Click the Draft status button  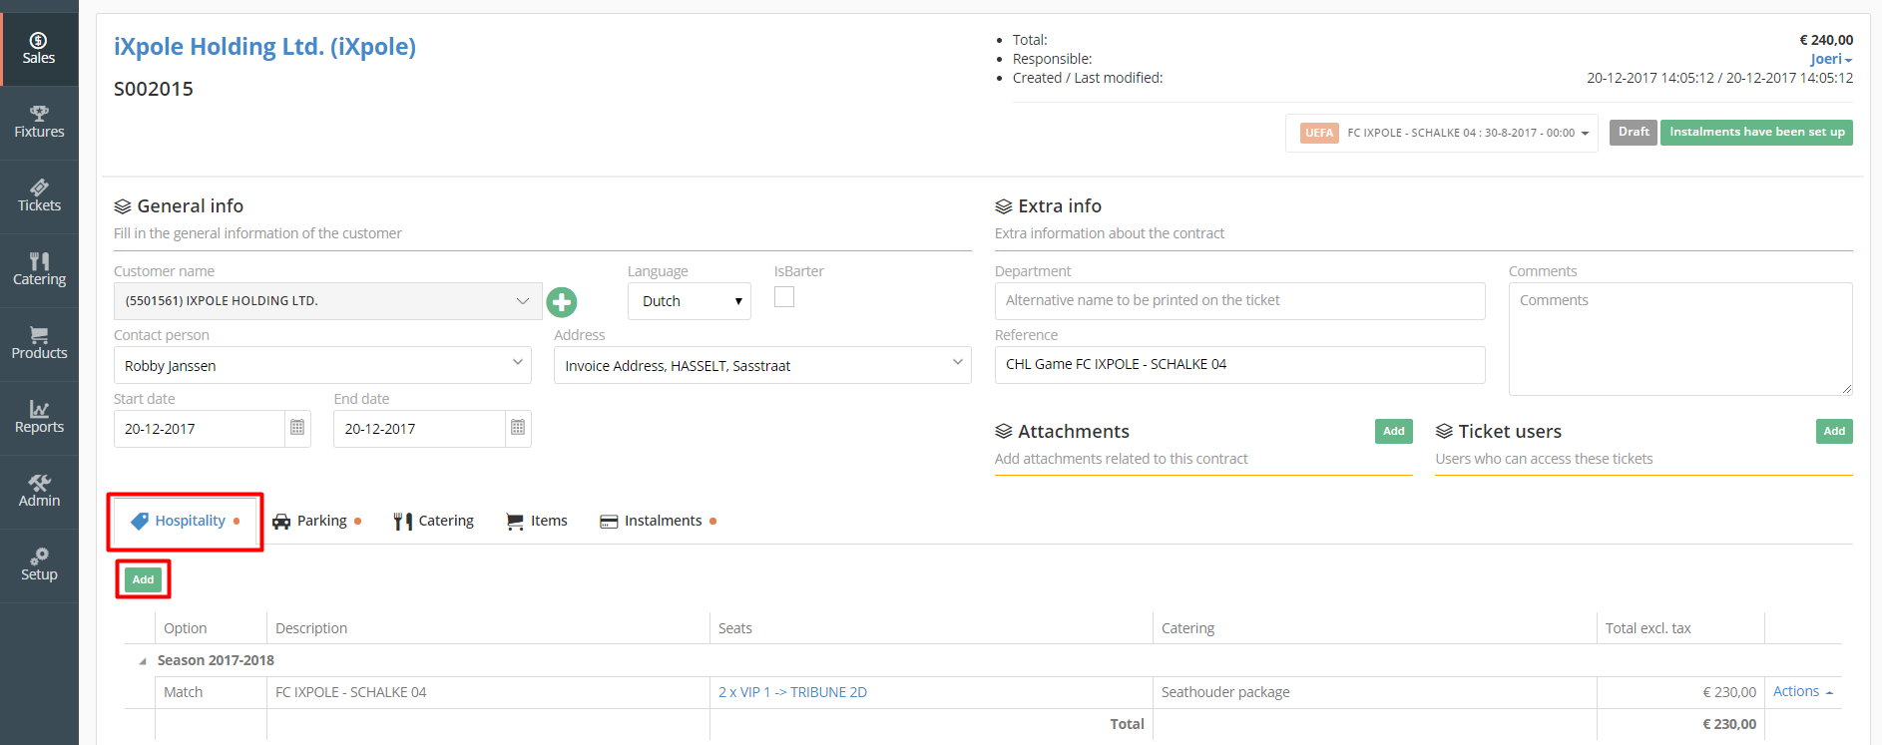1634,132
